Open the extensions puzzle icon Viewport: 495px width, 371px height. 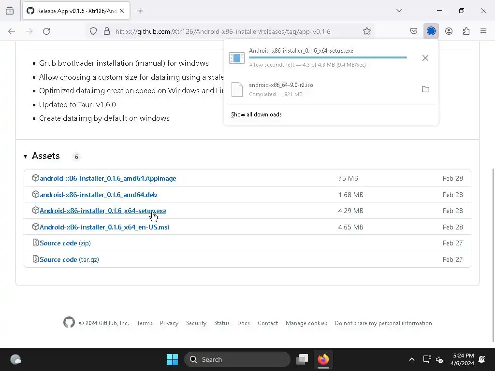[466, 31]
